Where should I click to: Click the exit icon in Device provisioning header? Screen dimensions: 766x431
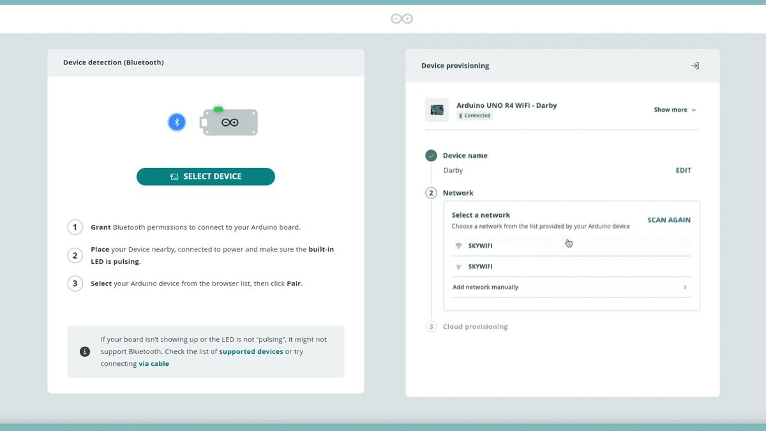(695, 66)
